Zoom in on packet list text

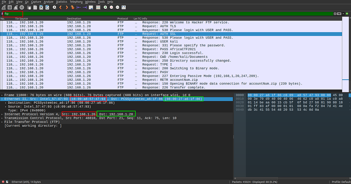tap(105, 7)
